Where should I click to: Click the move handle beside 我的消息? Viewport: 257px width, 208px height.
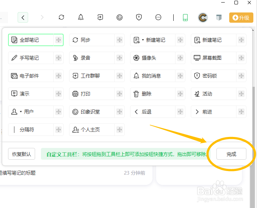coord(180,76)
